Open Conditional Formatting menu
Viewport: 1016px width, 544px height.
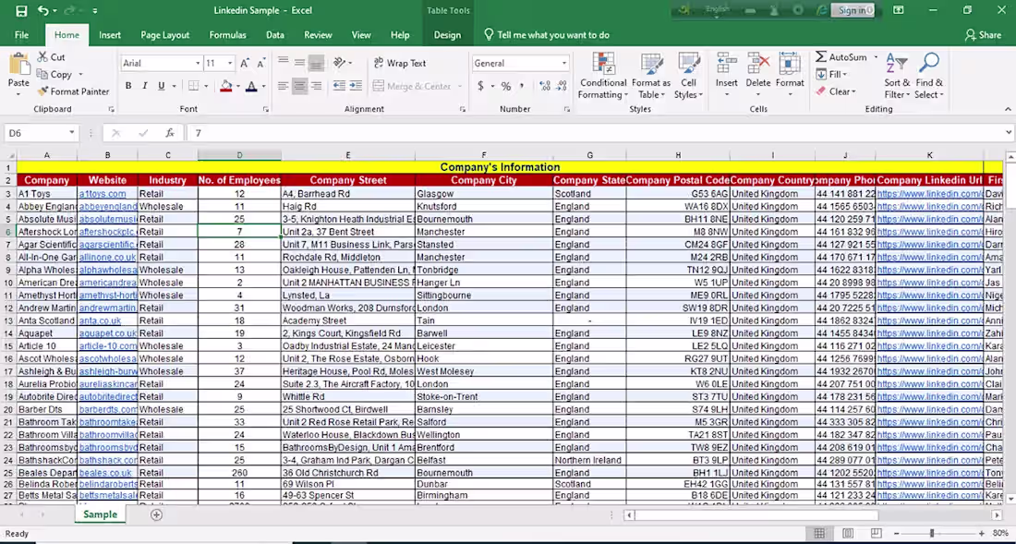pyautogui.click(x=603, y=76)
